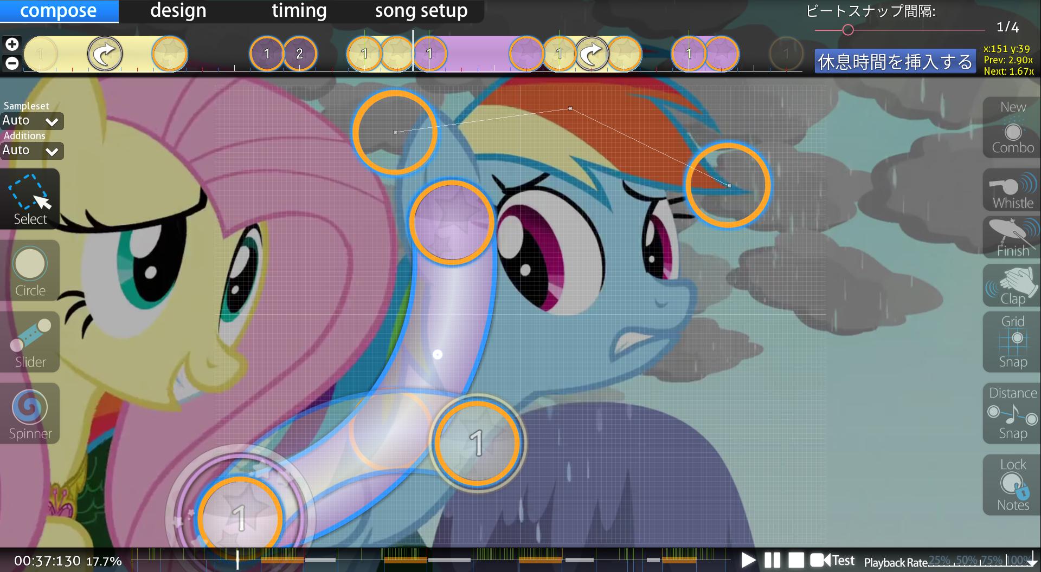The height and width of the screenshot is (572, 1041).
Task: Add Finish hitsound
Action: [1012, 238]
